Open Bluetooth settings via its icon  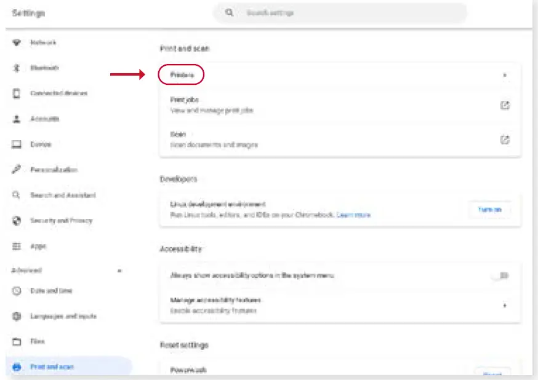[x=16, y=68]
